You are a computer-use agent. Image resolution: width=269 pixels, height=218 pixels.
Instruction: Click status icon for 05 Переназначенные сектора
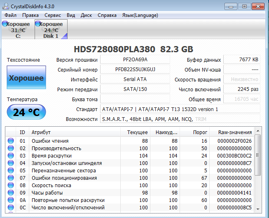tap(11, 170)
